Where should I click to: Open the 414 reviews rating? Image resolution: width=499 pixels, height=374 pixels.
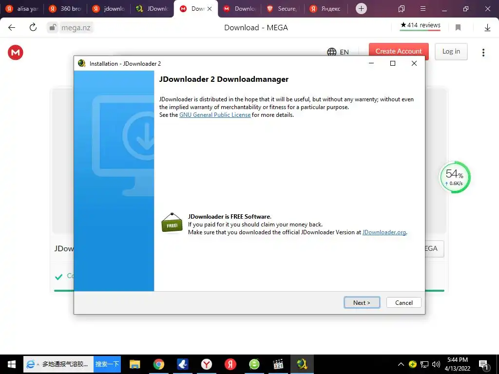click(x=420, y=25)
